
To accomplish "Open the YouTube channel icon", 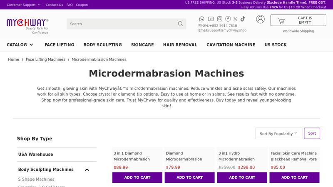I will pos(211,19).
